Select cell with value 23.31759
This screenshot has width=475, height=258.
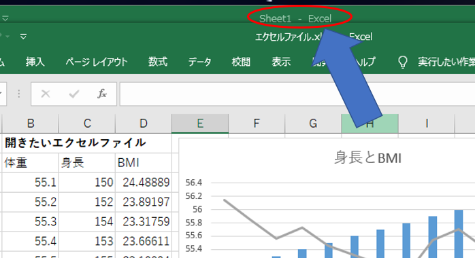[x=144, y=222]
